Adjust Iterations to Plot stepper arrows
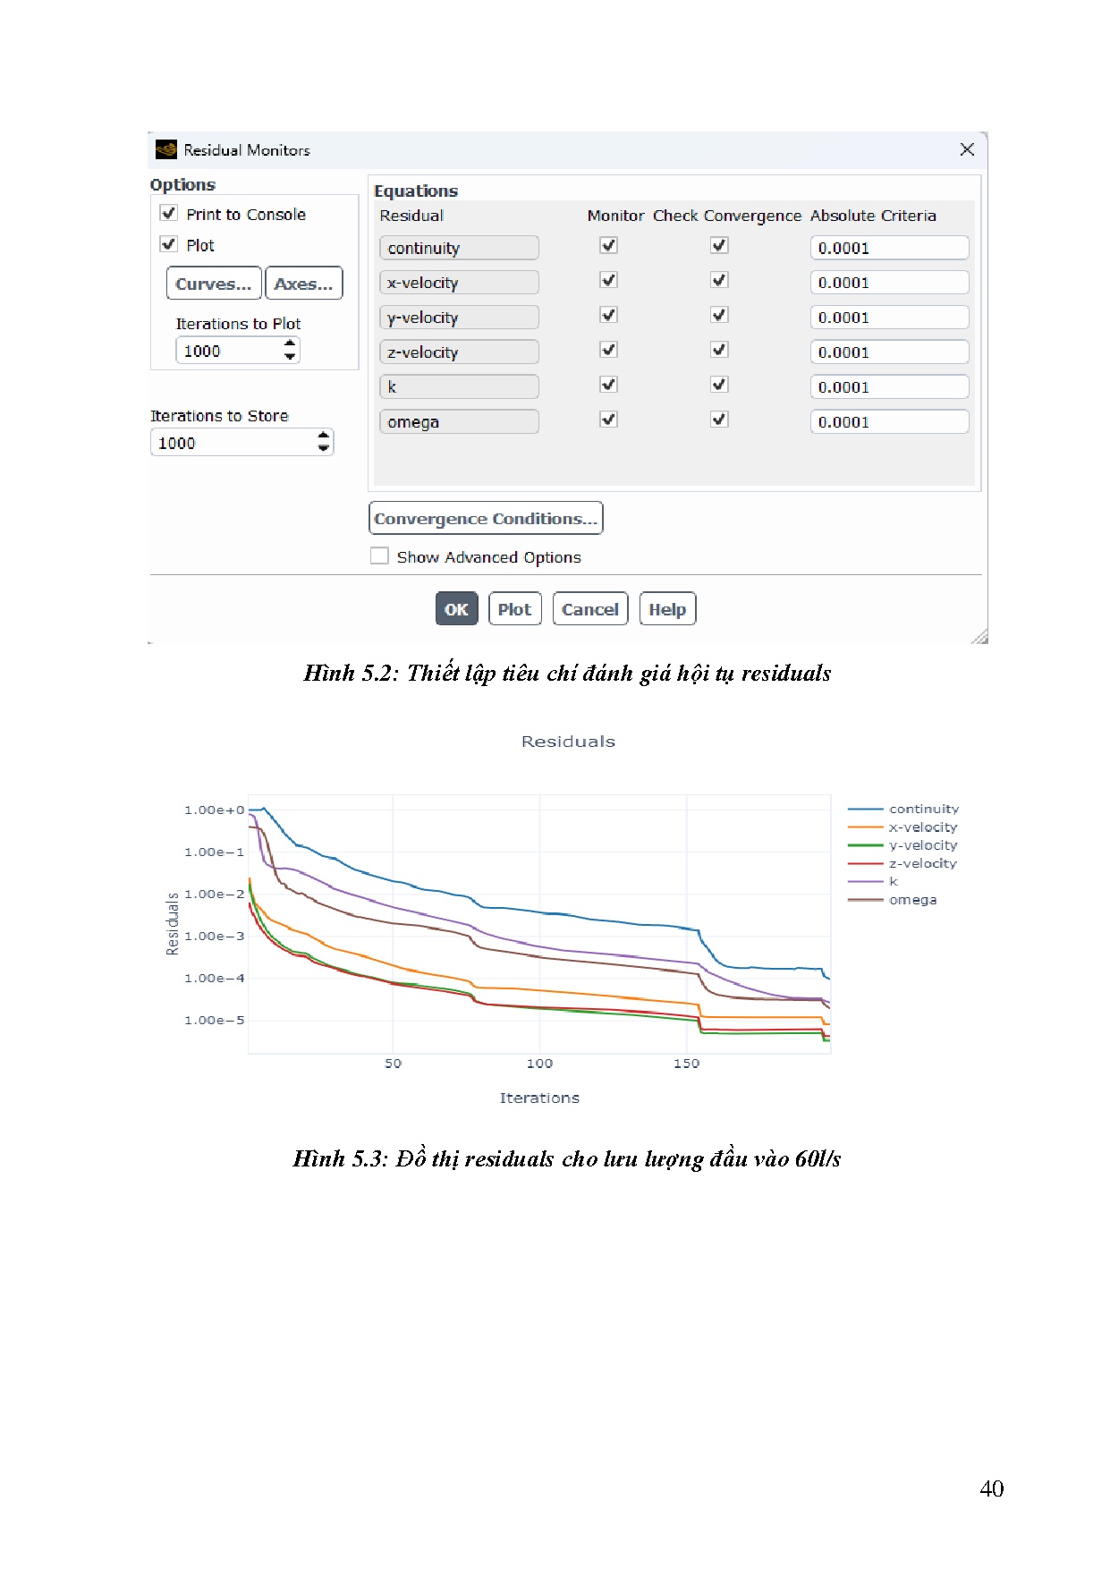 click(290, 351)
